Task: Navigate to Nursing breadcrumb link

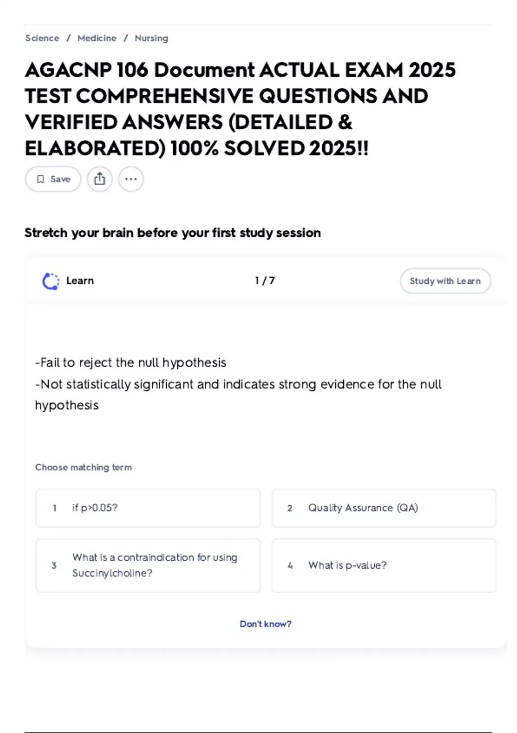Action: tap(151, 38)
